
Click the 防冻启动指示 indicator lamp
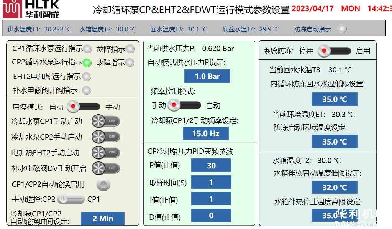[341, 29]
